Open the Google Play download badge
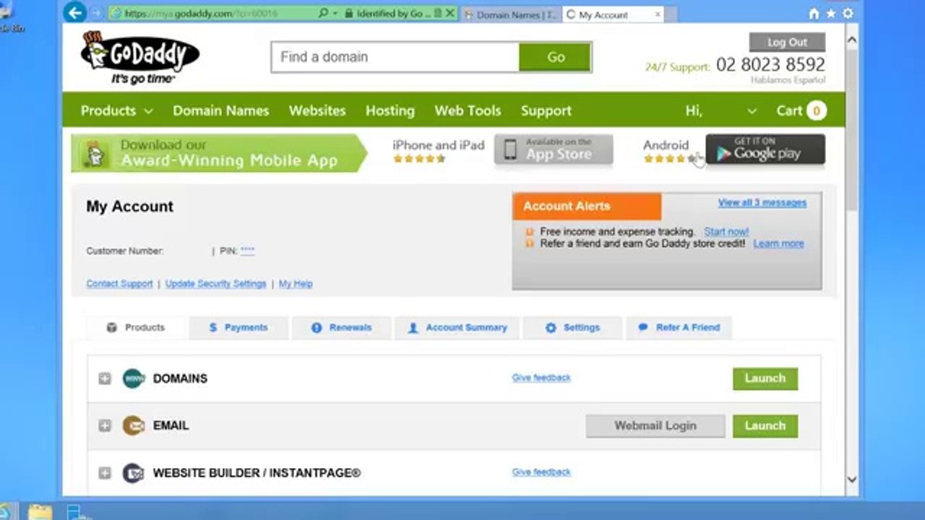The image size is (925, 520). (x=765, y=150)
